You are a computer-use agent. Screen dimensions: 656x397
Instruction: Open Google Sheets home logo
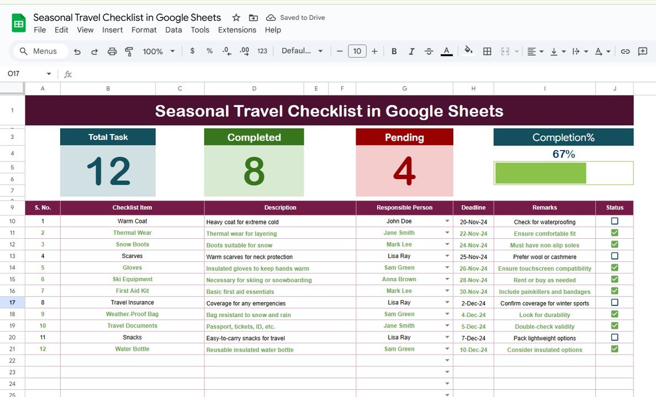click(x=18, y=23)
